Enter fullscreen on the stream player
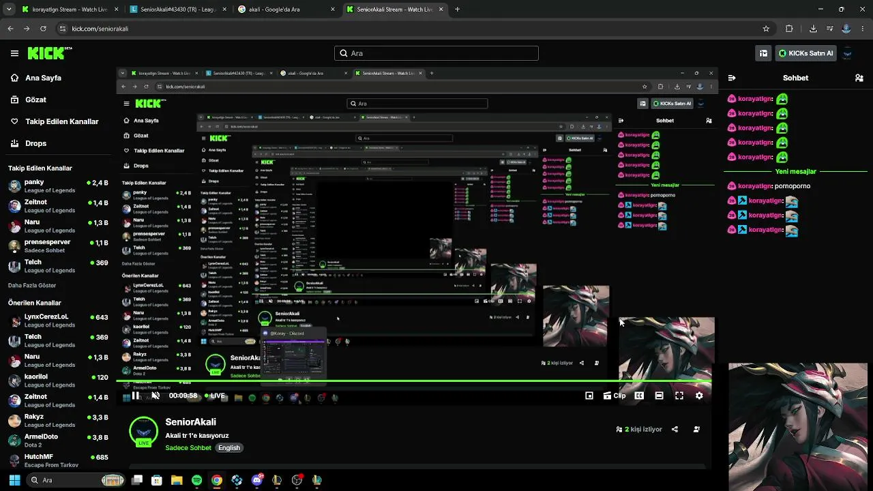This screenshot has height=491, width=873. (x=679, y=396)
